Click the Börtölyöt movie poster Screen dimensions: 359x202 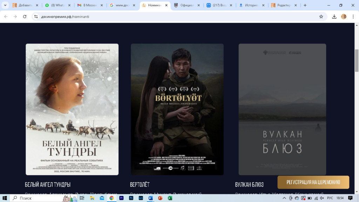pyautogui.click(x=177, y=109)
